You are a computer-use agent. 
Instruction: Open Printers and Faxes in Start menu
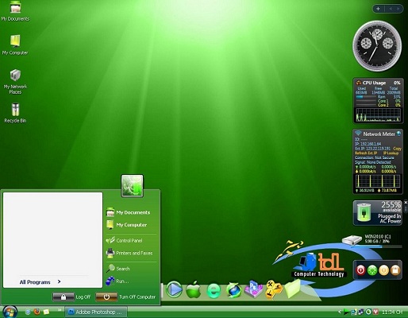(129, 253)
